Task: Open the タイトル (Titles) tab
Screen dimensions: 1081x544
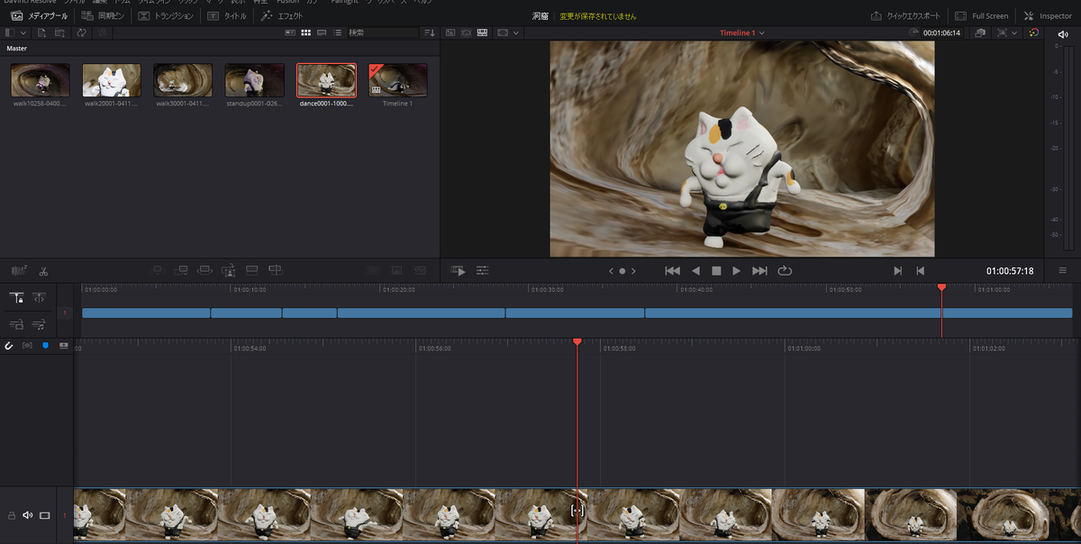Action: [x=226, y=16]
